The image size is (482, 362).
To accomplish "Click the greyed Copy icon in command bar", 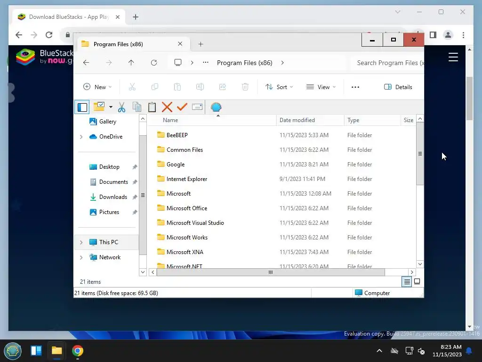I will coord(154,87).
